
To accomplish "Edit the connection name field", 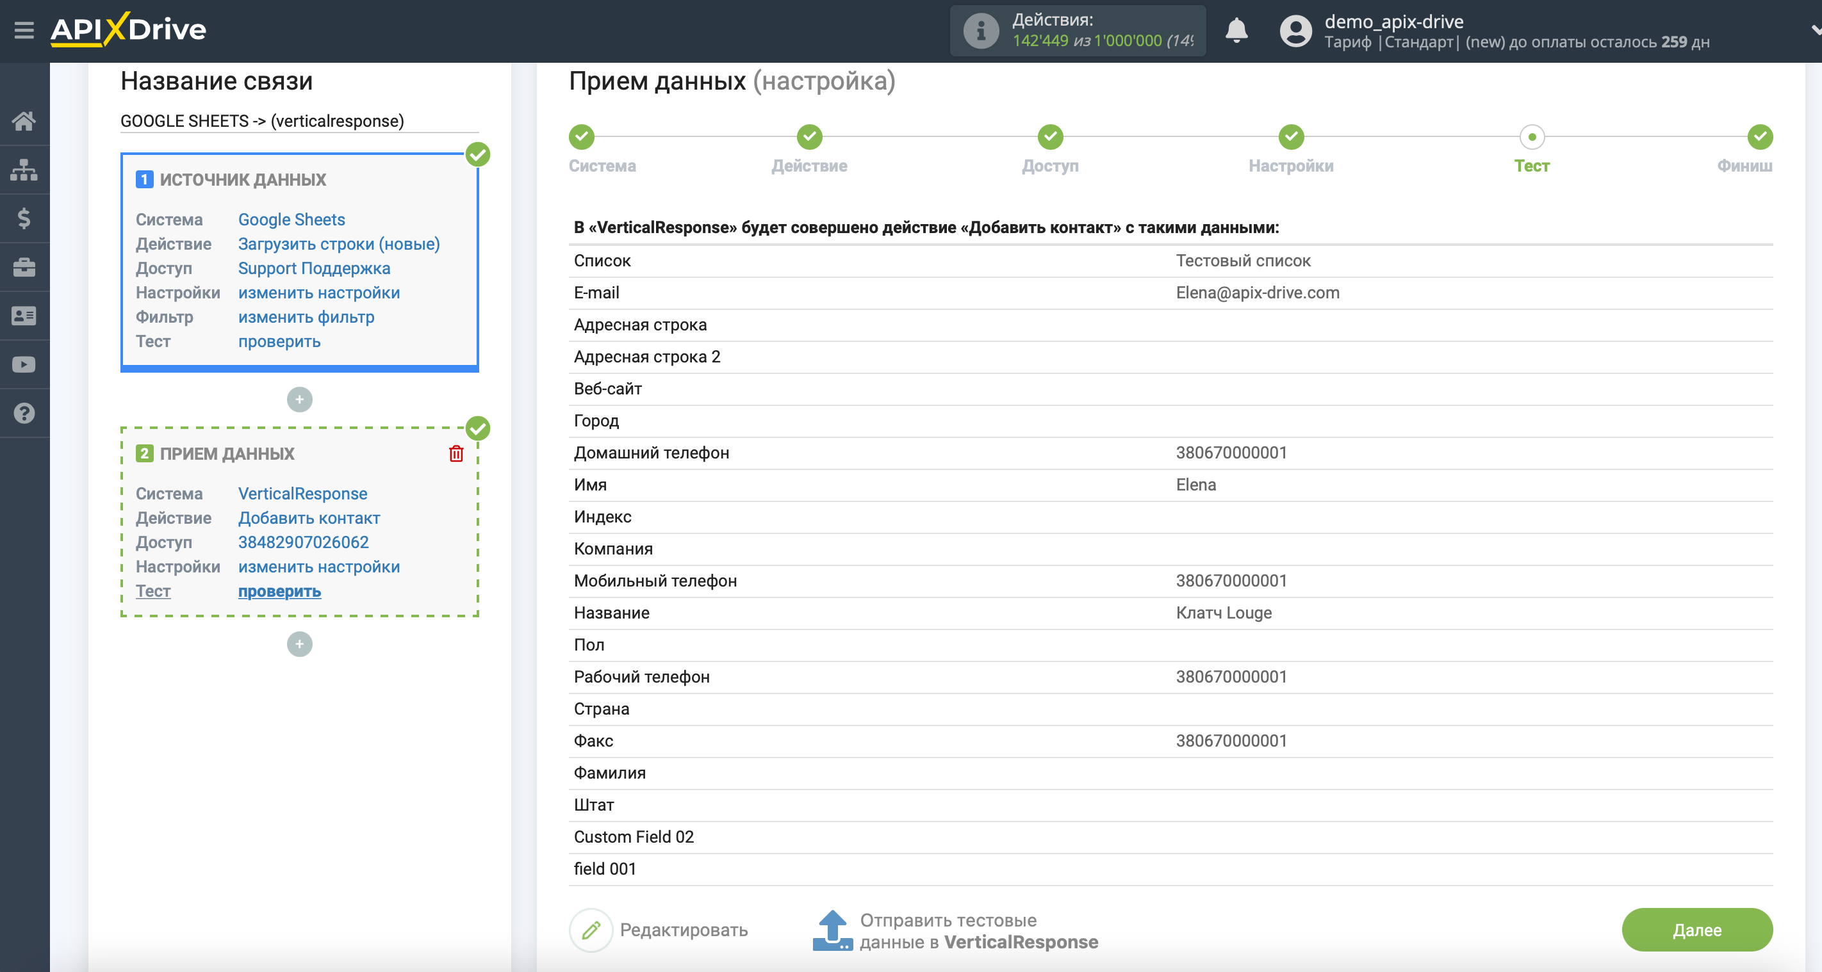I will 299,121.
